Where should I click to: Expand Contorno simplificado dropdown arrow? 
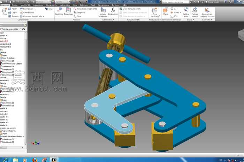coord(44,16)
